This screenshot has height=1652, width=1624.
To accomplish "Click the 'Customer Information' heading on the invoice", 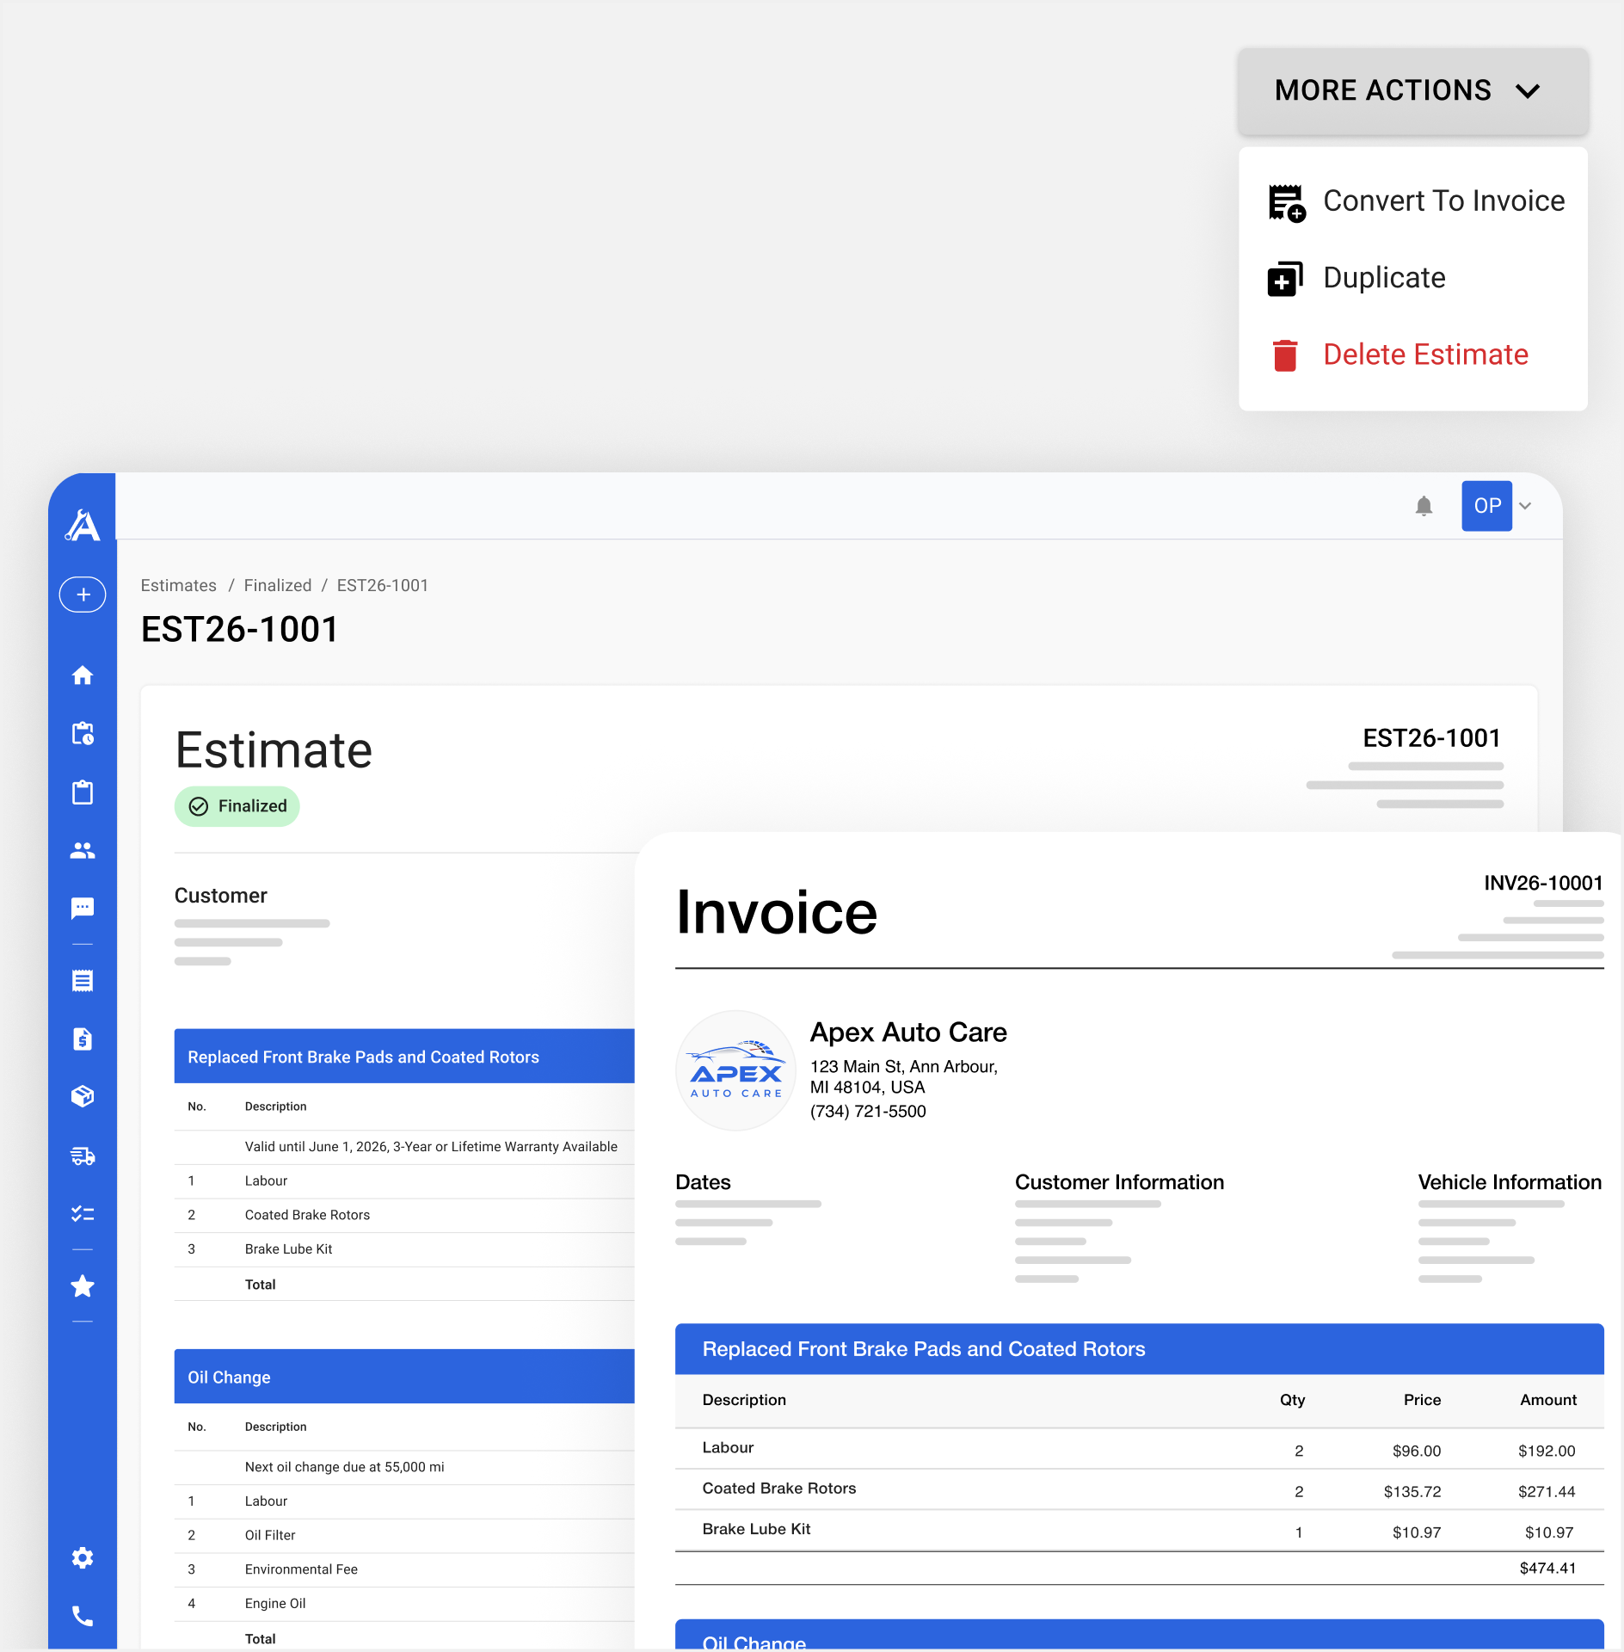I will pyautogui.click(x=1119, y=1182).
